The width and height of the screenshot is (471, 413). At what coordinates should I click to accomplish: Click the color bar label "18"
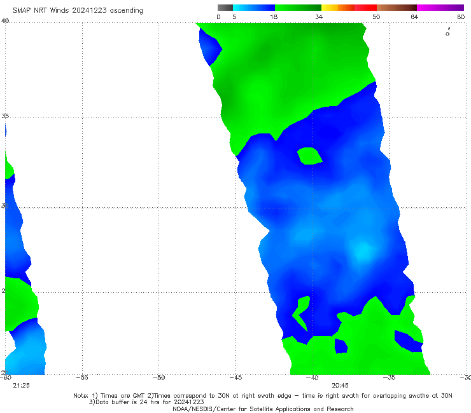coord(274,17)
